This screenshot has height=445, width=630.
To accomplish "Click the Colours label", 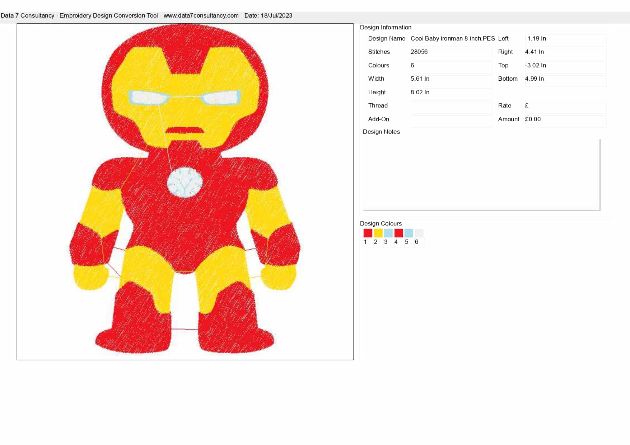I will point(379,65).
